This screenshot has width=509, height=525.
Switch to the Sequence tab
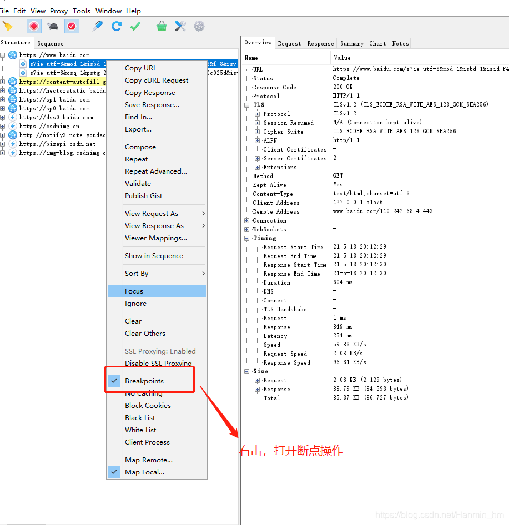50,43
